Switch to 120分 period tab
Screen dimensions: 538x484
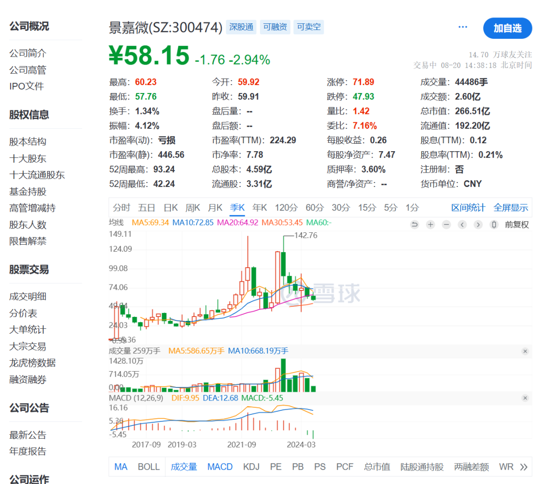coord(286,207)
